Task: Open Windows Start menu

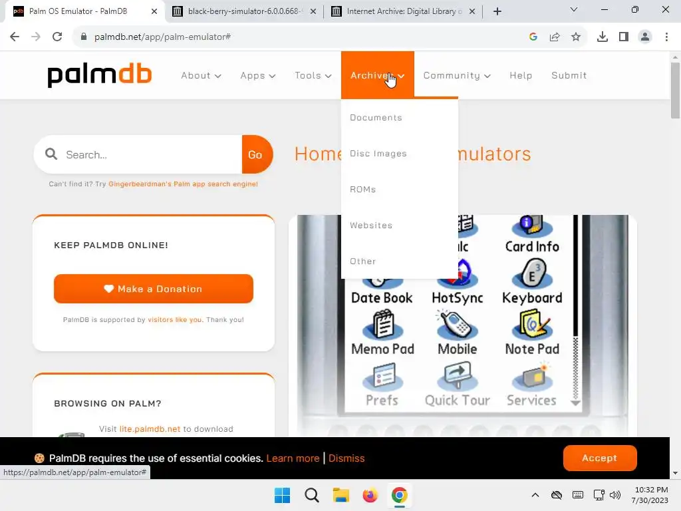Action: (x=282, y=495)
